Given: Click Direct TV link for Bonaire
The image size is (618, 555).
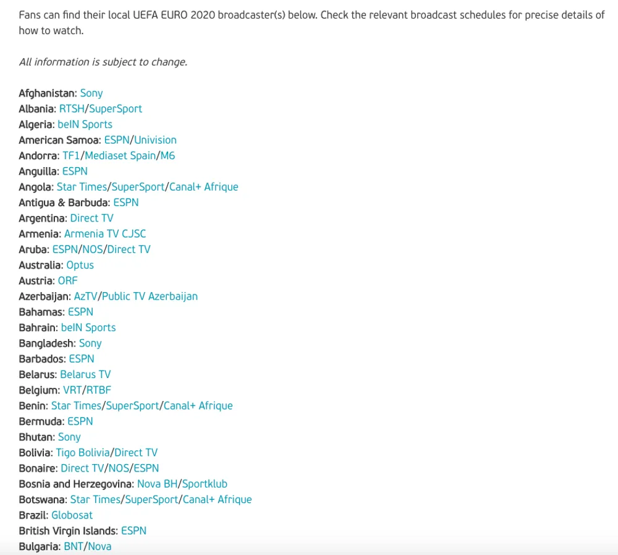Looking at the screenshot, I should (x=82, y=468).
